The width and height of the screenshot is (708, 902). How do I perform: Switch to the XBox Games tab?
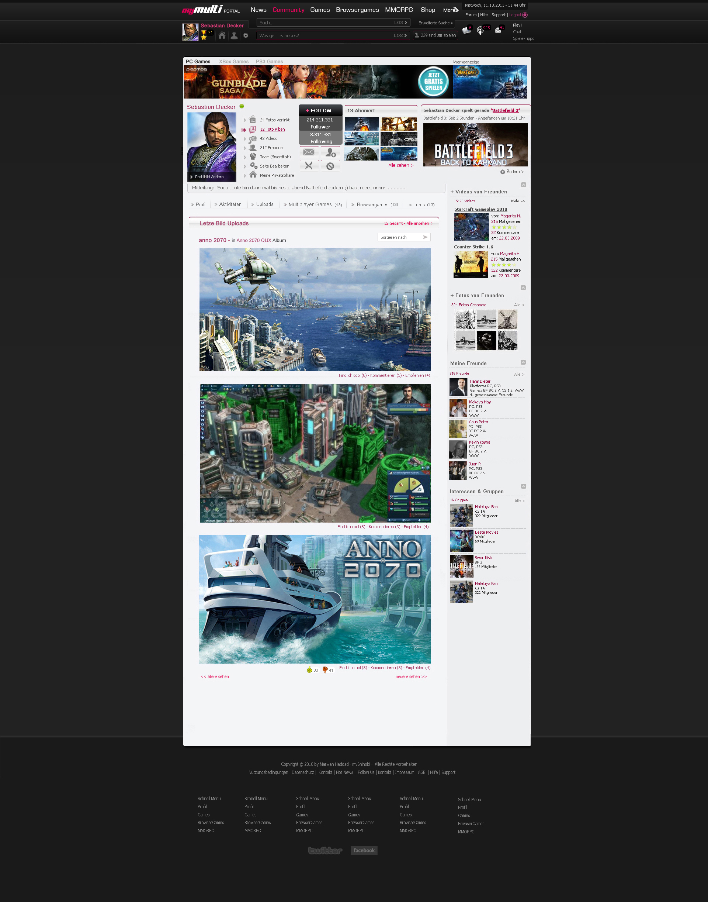233,61
